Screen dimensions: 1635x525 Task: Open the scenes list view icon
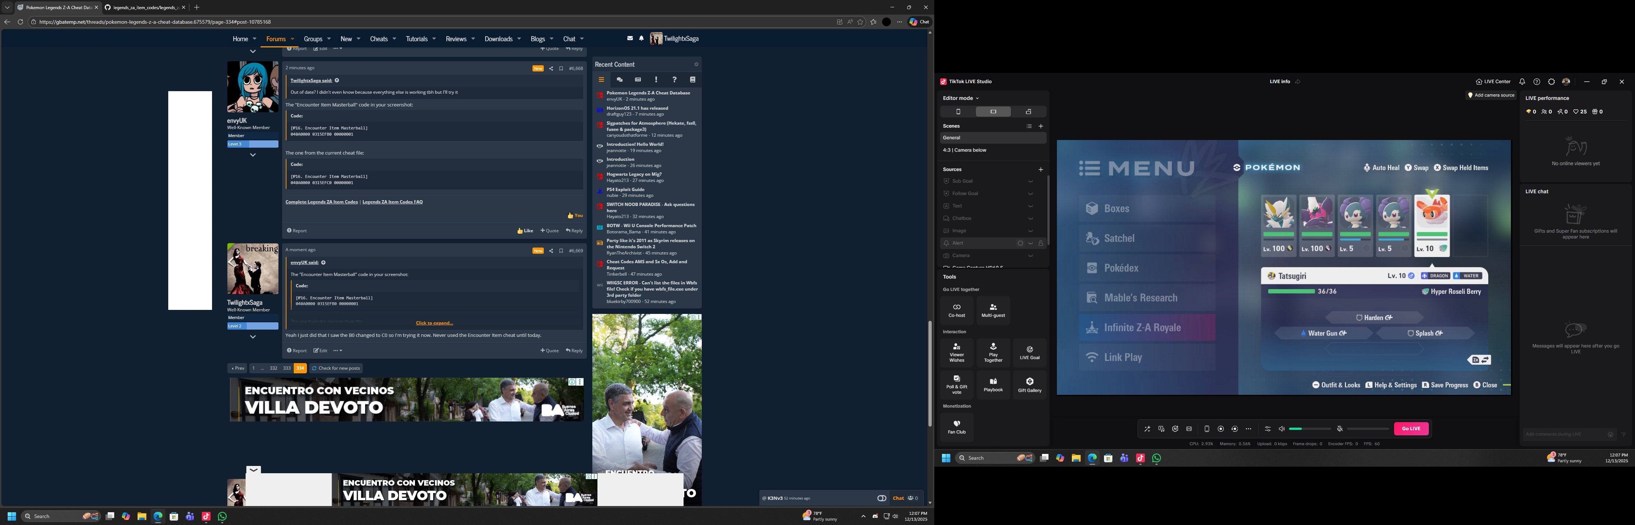click(x=1029, y=126)
